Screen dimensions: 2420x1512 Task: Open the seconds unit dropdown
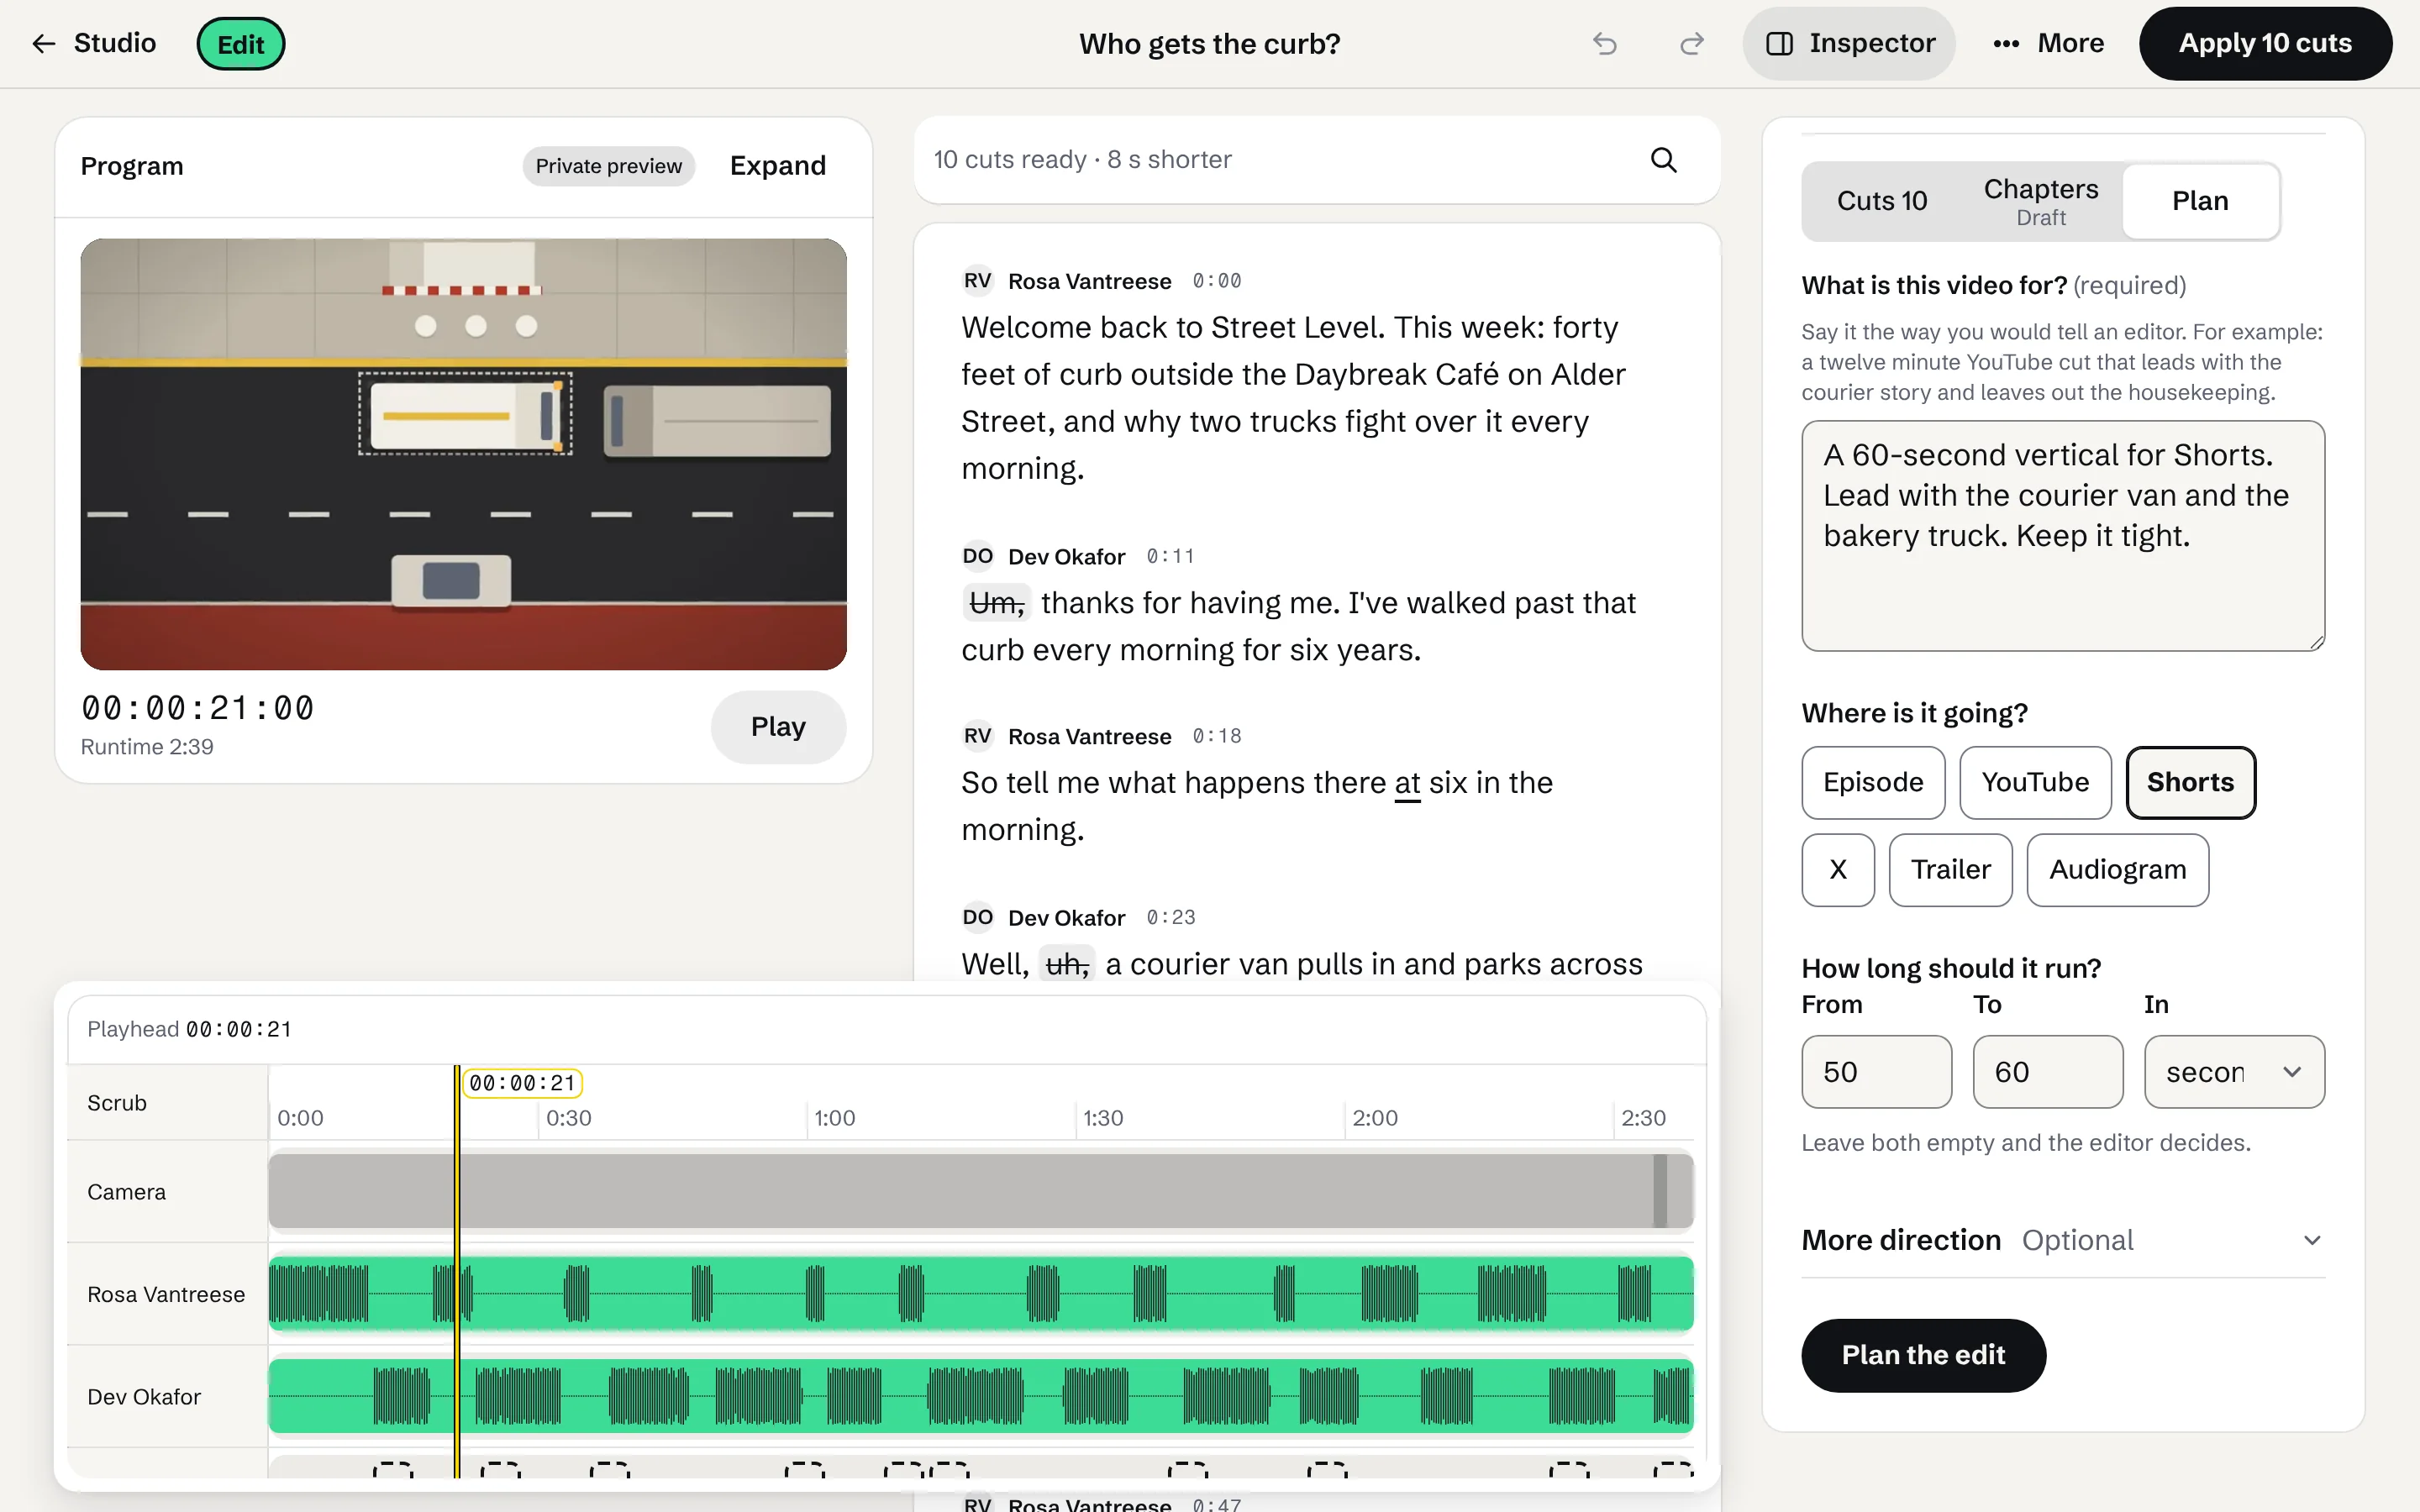[x=2234, y=1072]
